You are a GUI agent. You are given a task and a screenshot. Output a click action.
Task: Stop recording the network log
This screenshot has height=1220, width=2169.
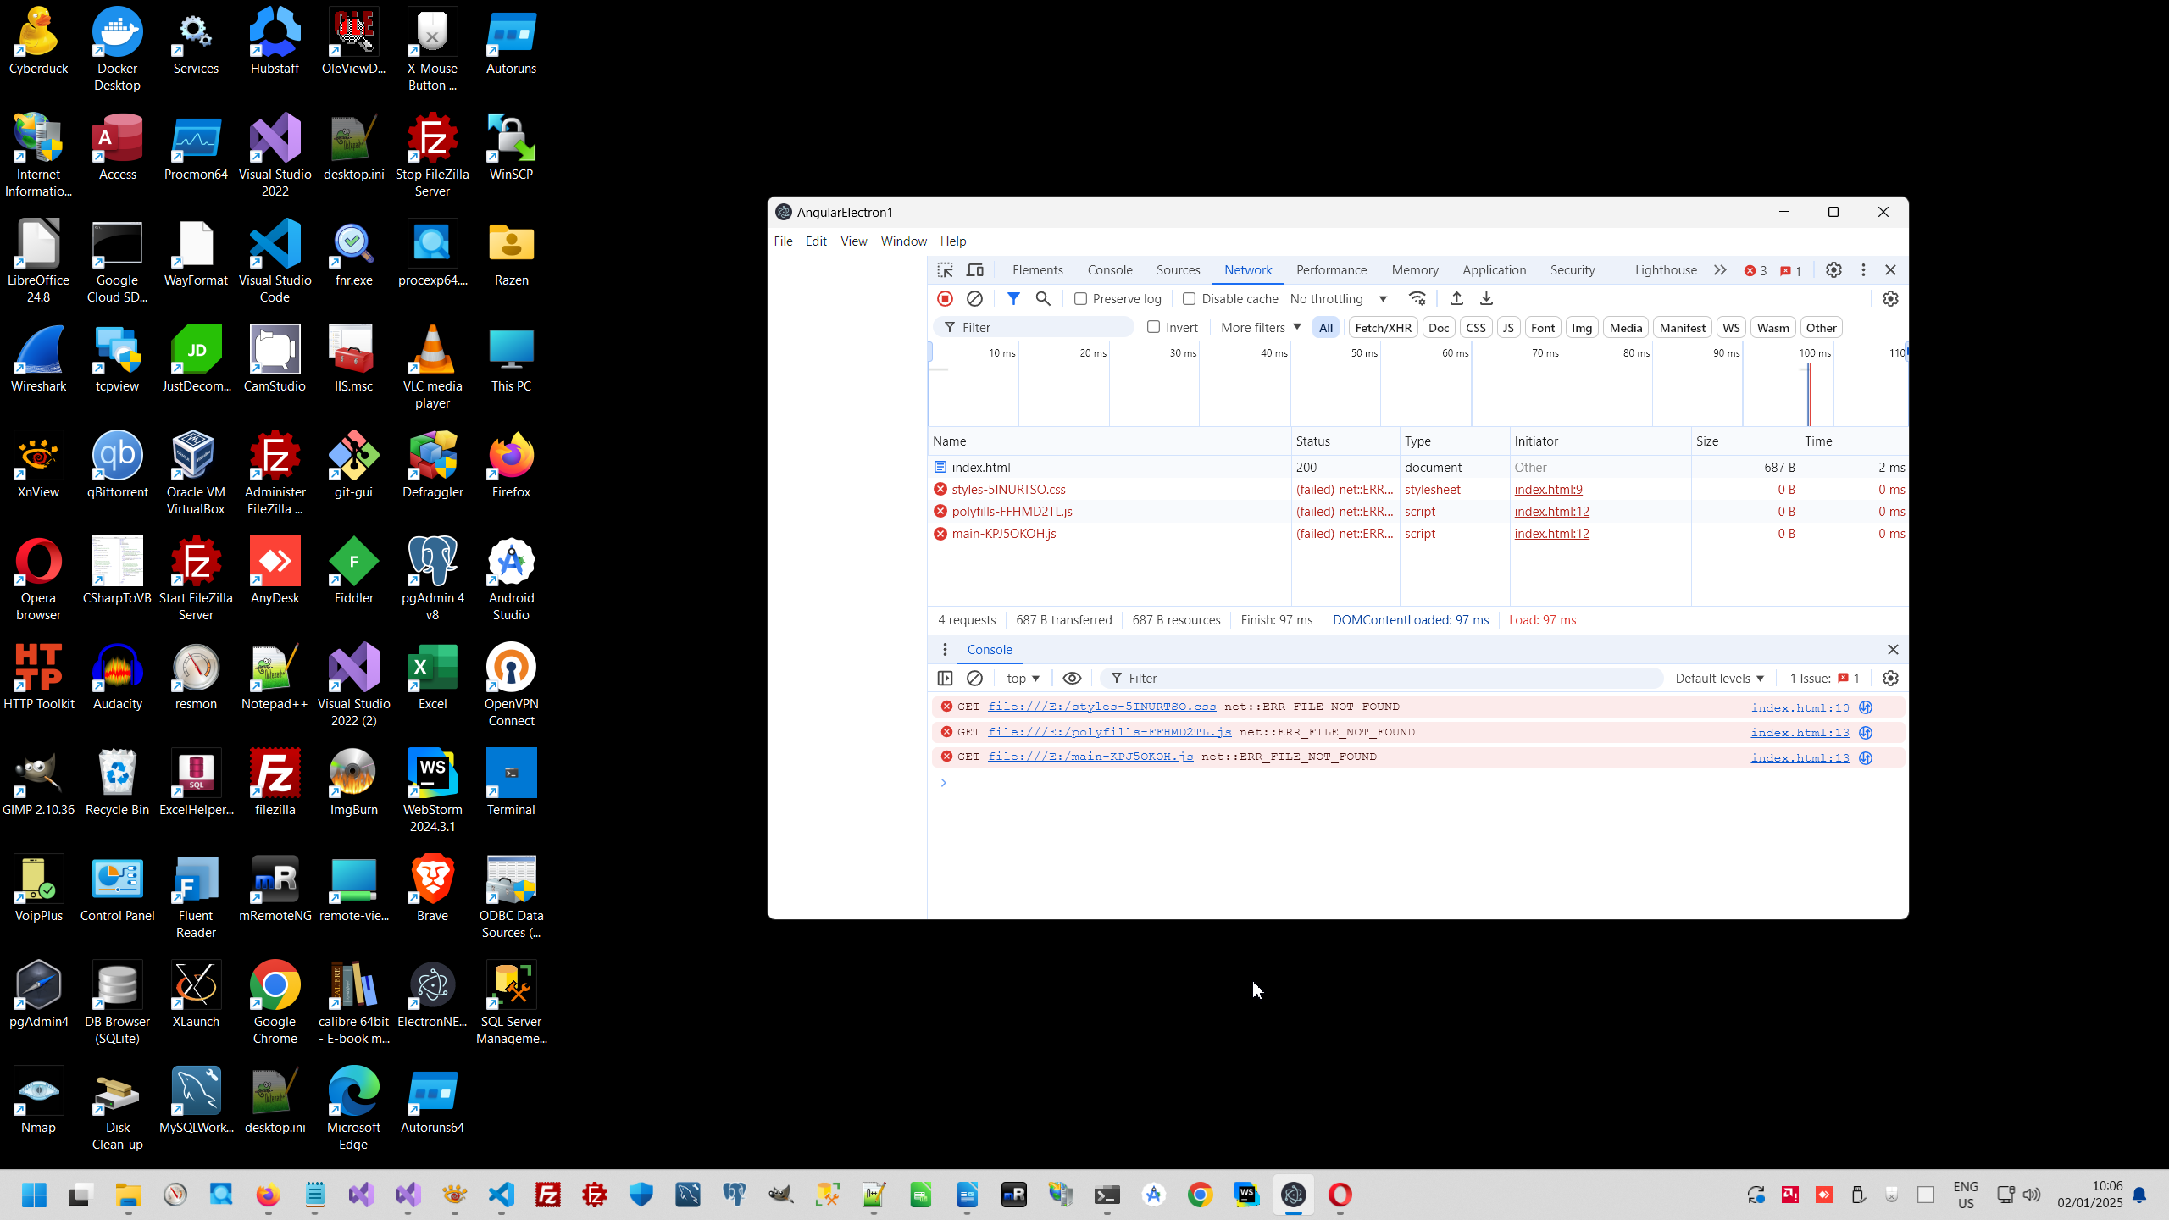[945, 298]
